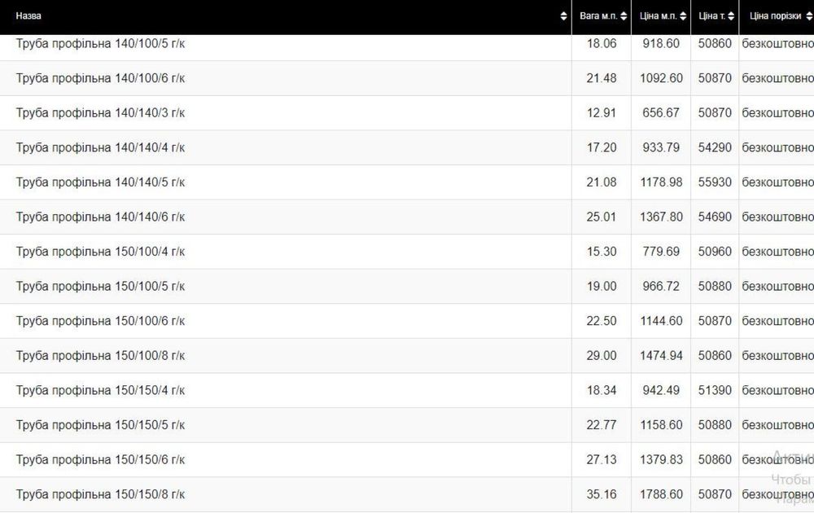Click the Назва column header label

coord(28,16)
